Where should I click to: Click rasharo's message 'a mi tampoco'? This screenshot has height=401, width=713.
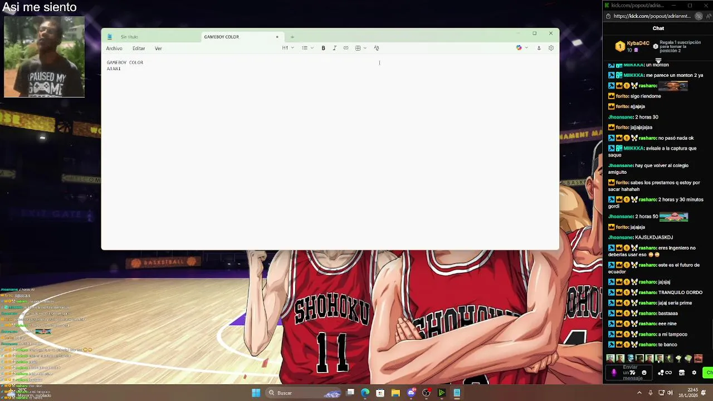tap(673, 335)
